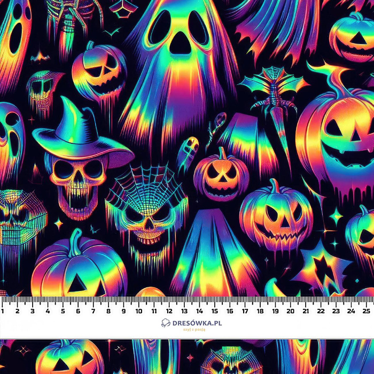Select the small orange pumpkin in the center
Viewport: 374px width, 374px height.
tap(221, 174)
